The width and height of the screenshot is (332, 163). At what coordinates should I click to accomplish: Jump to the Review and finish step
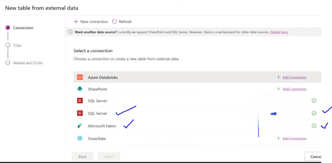click(x=8, y=63)
